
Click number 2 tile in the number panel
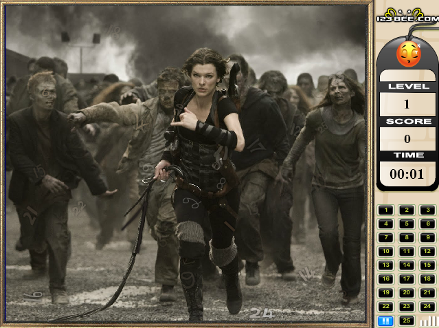coord(407,210)
